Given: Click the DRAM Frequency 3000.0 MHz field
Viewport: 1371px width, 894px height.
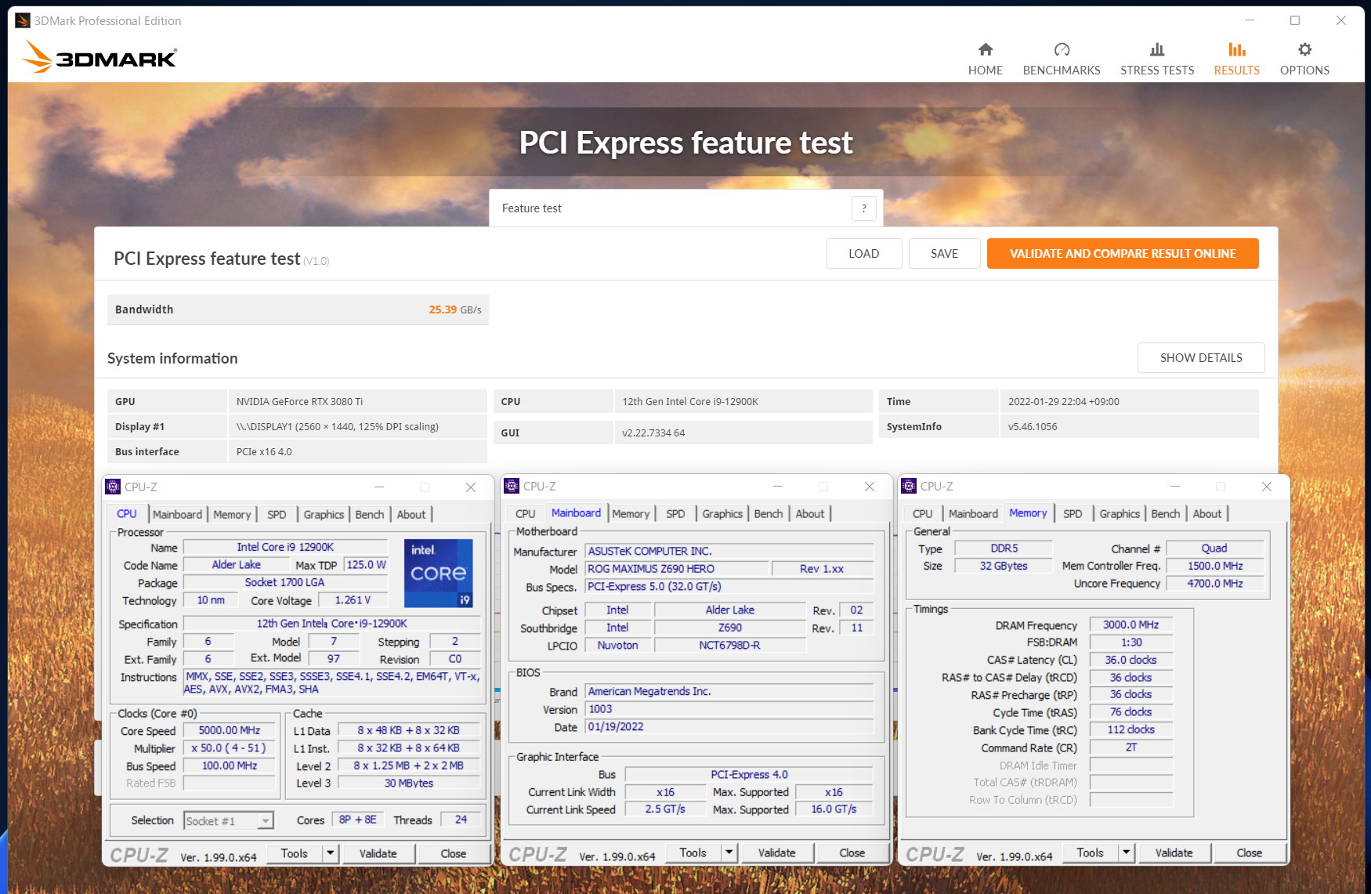Looking at the screenshot, I should 1130,624.
